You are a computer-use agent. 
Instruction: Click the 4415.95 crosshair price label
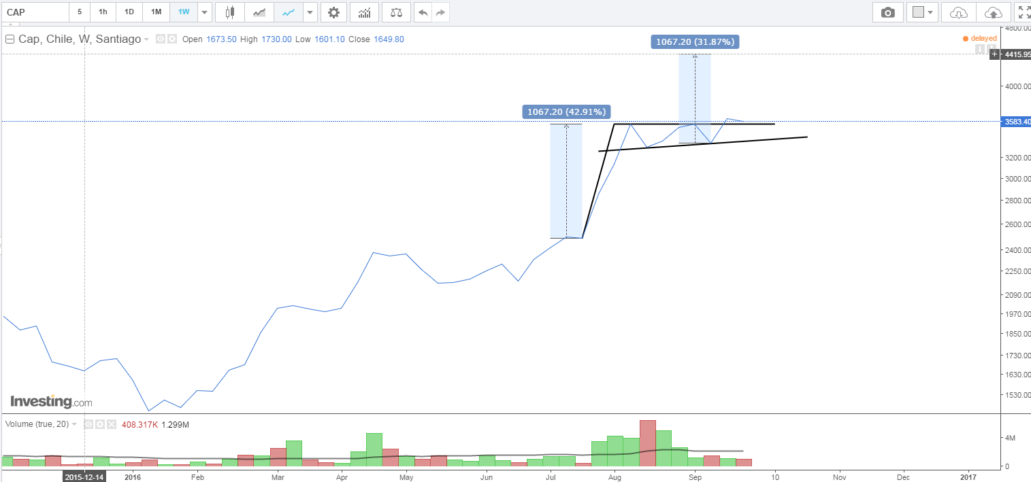coord(1016,54)
